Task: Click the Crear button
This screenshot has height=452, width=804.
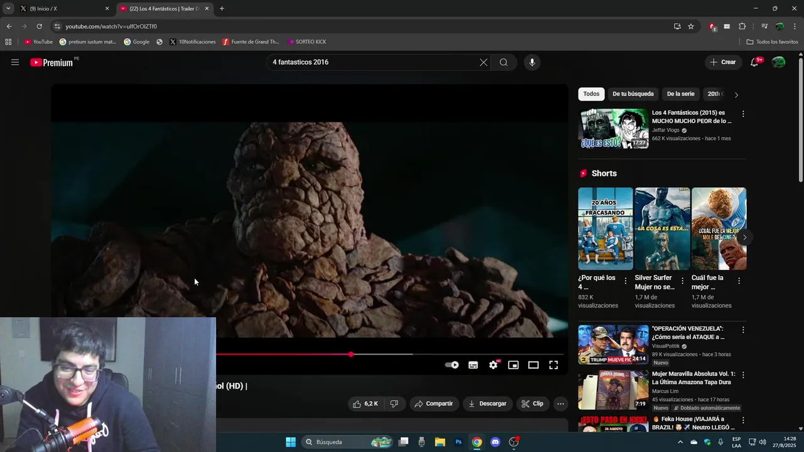Action: coord(722,62)
